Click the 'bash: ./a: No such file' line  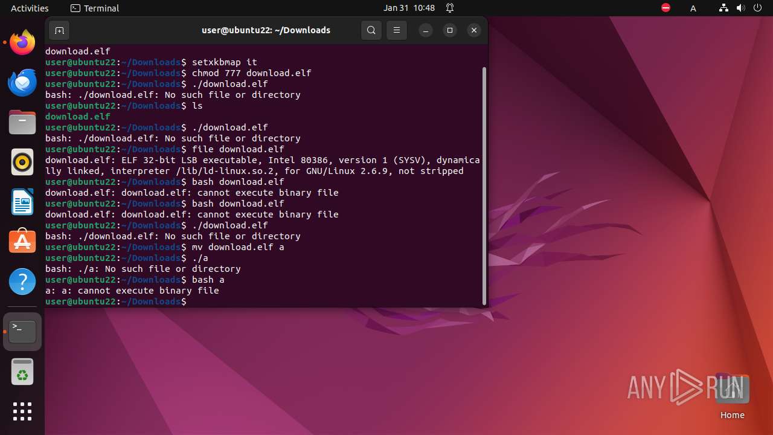(x=143, y=269)
